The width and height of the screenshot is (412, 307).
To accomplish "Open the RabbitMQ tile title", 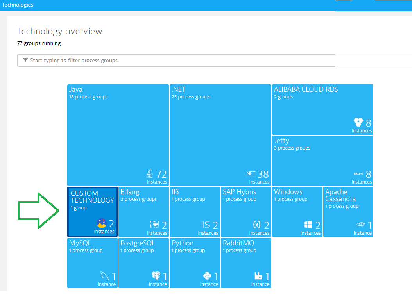I will [238, 243].
